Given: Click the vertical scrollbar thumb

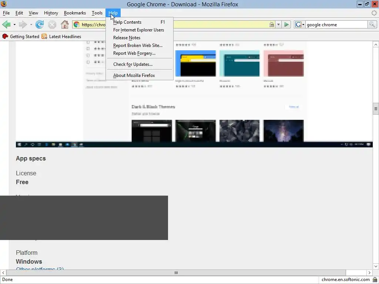Looking at the screenshot, I should pos(376,109).
